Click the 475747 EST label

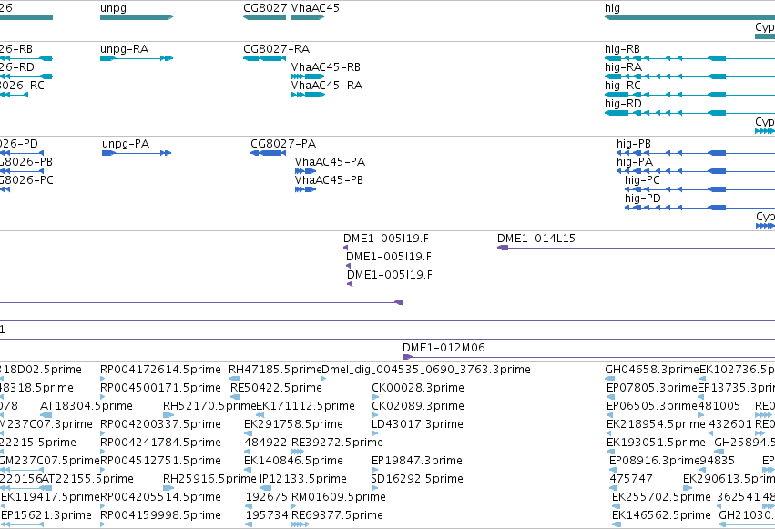point(631,479)
